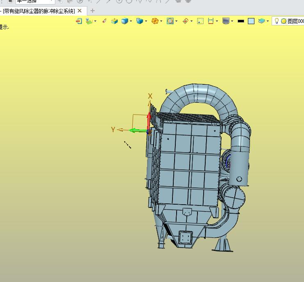Image resolution: width=304 pixels, height=282 pixels.
Task: Click the orange-framed circular view icon
Action: click(x=170, y=21)
